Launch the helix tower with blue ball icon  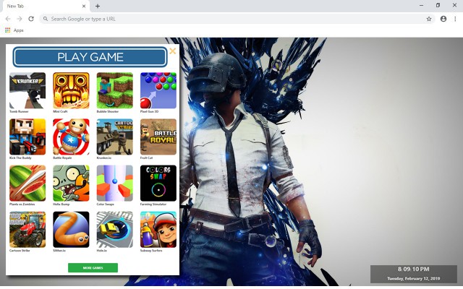pyautogui.click(x=115, y=183)
